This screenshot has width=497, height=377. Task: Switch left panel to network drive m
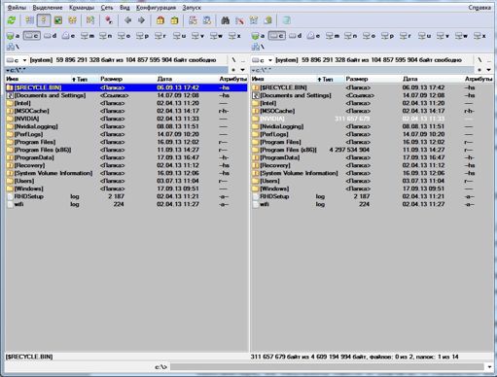click(88, 36)
